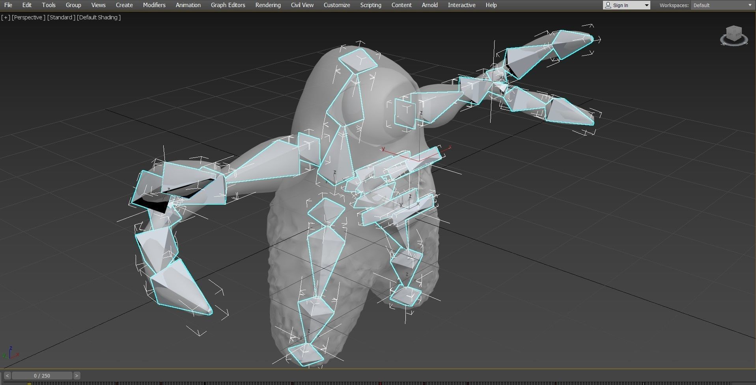Open the Modifiers menu
The width and height of the screenshot is (756, 385).
(x=154, y=5)
